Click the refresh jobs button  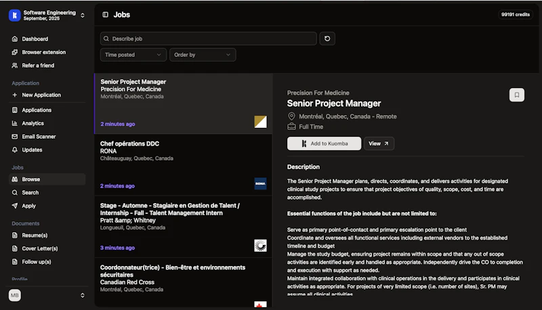[327, 39]
